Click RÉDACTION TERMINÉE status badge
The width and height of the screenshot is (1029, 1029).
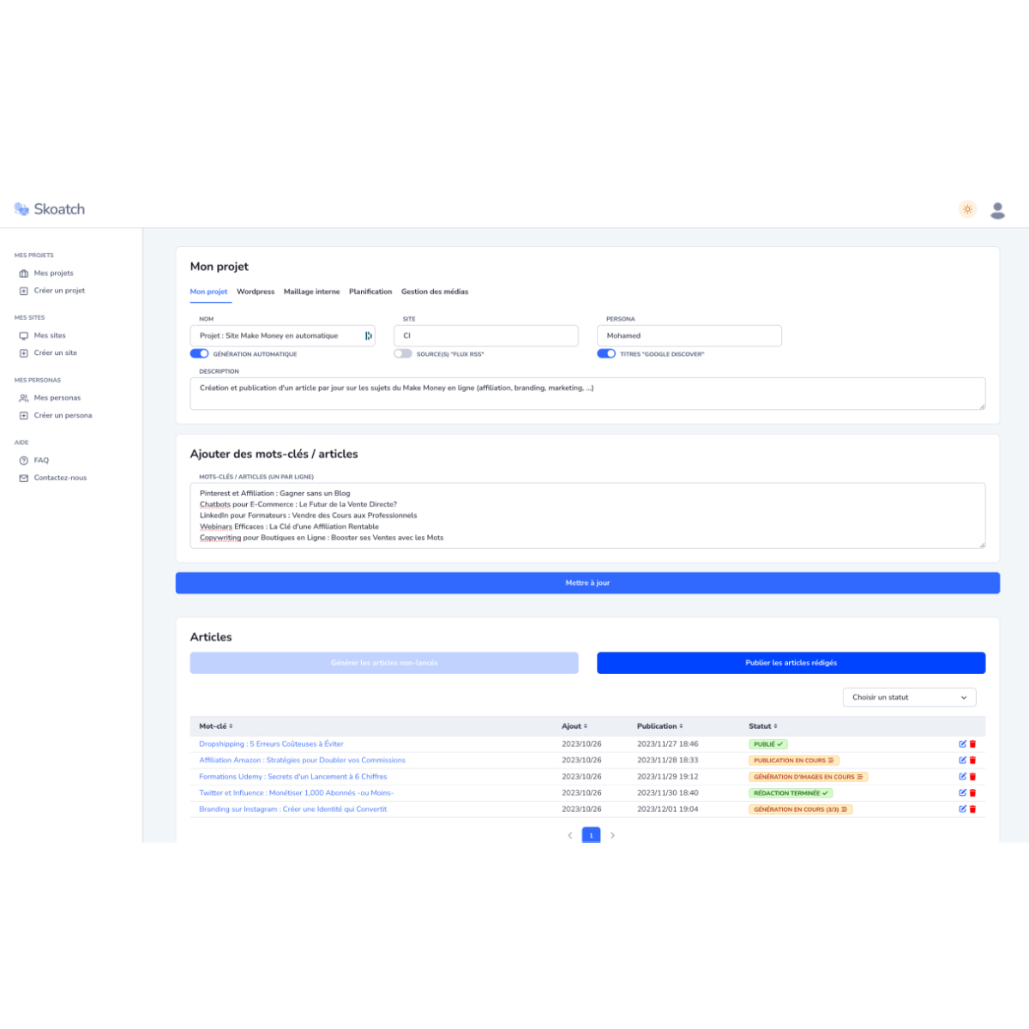791,793
